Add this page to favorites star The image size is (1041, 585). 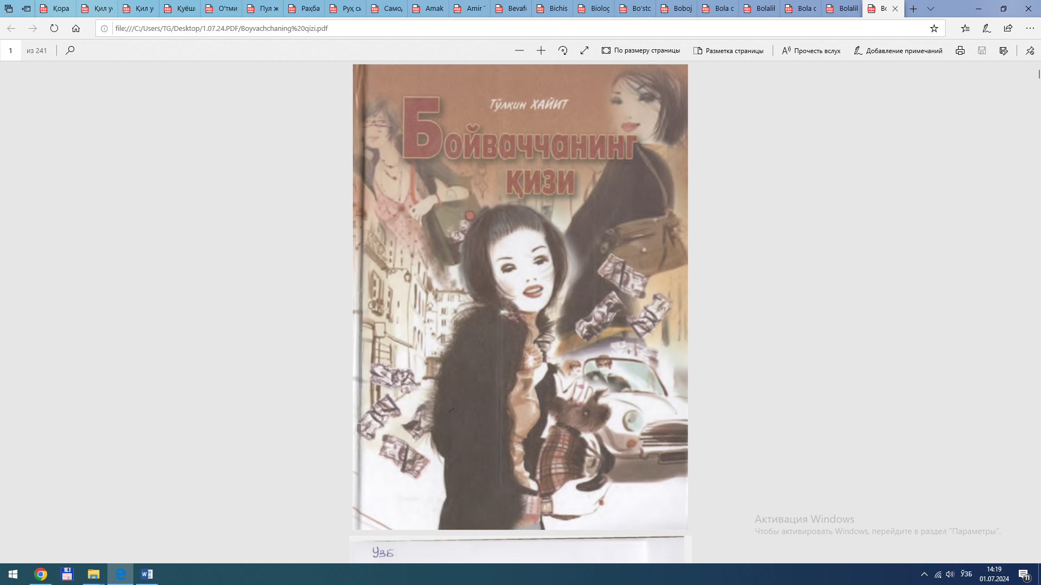[x=934, y=28]
